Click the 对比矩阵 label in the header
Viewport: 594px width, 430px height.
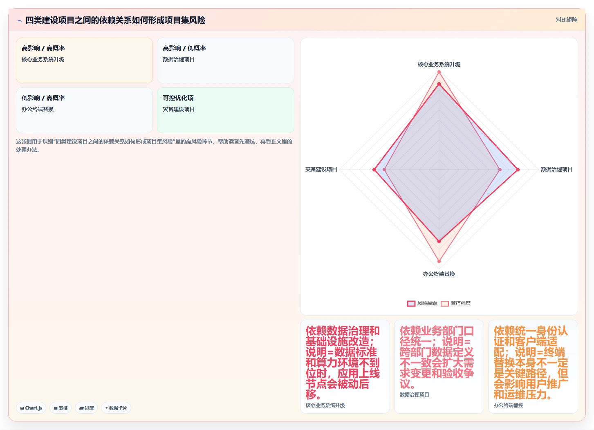(x=566, y=20)
